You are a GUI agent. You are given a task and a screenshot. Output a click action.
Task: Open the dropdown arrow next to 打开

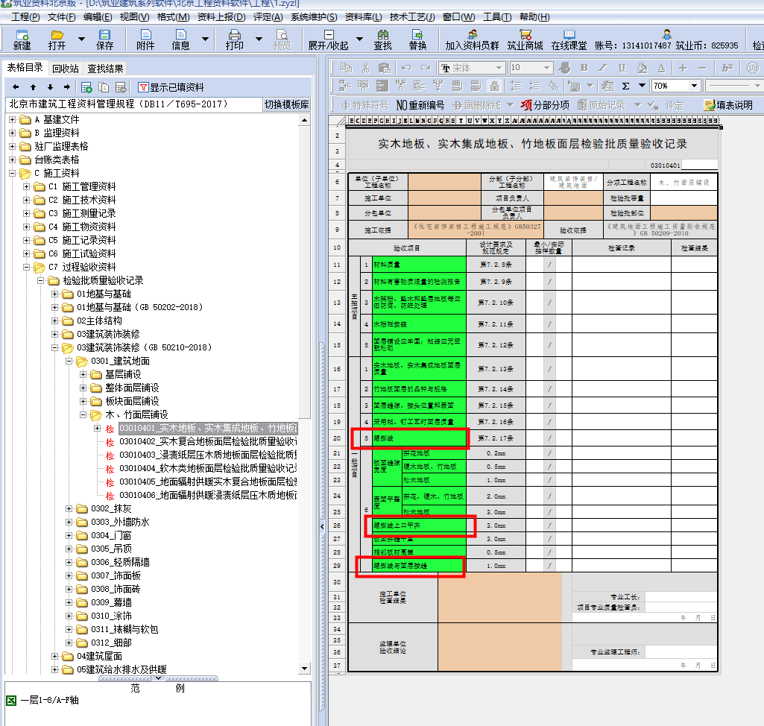81,39
